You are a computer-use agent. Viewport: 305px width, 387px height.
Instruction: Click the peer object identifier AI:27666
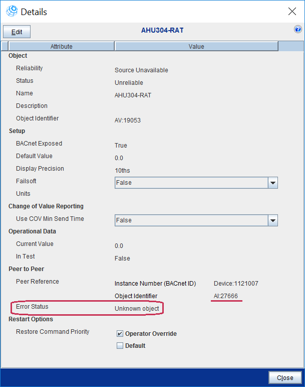[x=225, y=296]
